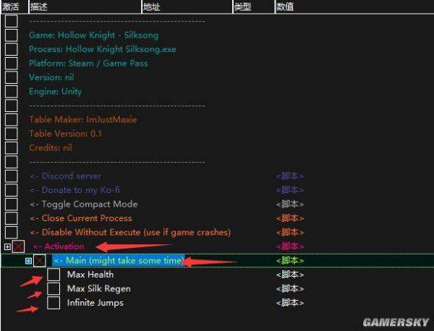Select the Max Silk Regen row label
The image size is (434, 331).
pos(99,288)
